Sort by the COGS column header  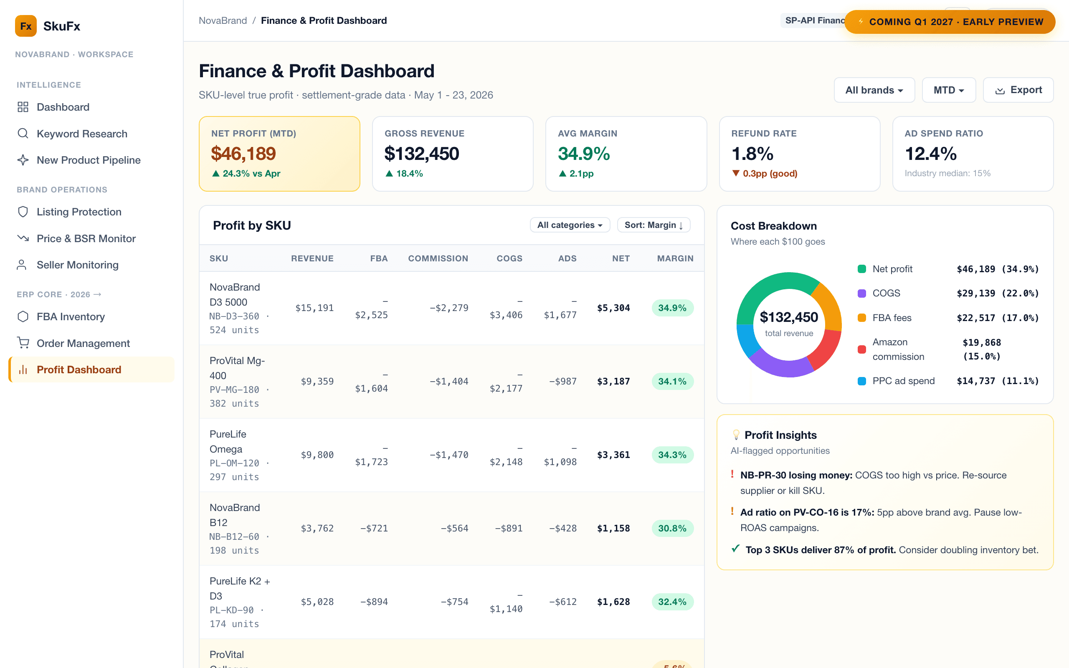click(x=509, y=258)
